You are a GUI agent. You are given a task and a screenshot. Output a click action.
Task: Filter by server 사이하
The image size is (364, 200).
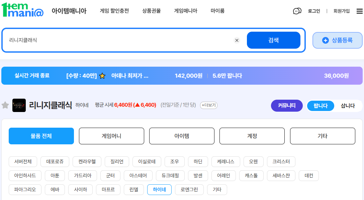80,190
